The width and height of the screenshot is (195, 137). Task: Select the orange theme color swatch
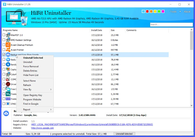(151, 12)
